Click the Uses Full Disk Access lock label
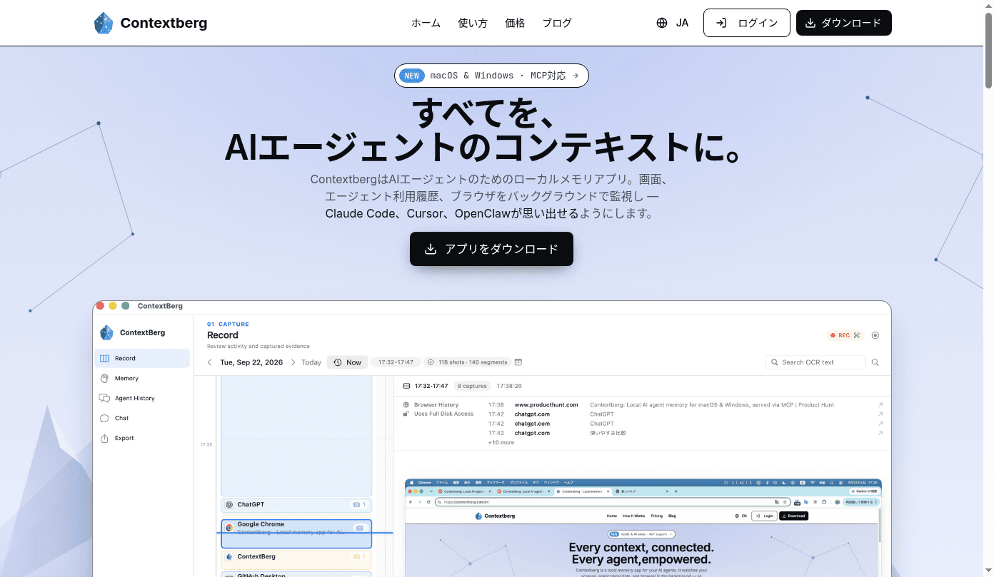The height and width of the screenshot is (577, 994). (x=438, y=414)
